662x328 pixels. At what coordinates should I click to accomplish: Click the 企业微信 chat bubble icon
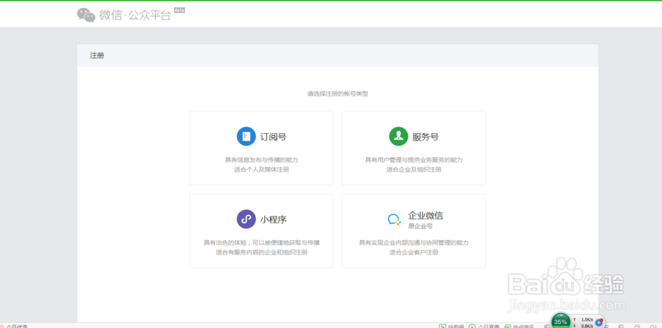tap(395, 220)
